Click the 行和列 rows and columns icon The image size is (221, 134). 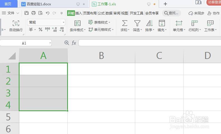(195, 23)
